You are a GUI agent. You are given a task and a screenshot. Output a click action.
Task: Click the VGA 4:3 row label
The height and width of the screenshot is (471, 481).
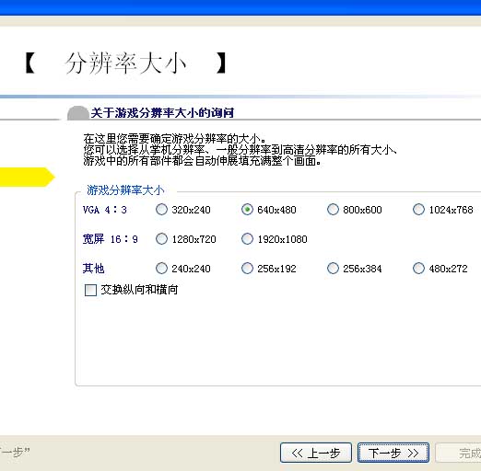(x=105, y=210)
